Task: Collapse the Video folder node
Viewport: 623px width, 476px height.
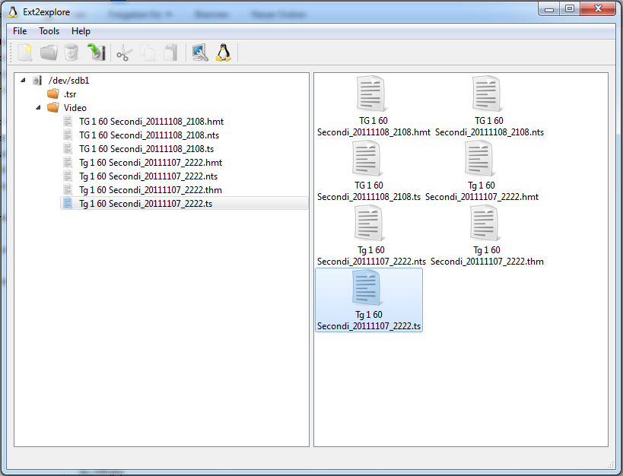Action: (39, 108)
